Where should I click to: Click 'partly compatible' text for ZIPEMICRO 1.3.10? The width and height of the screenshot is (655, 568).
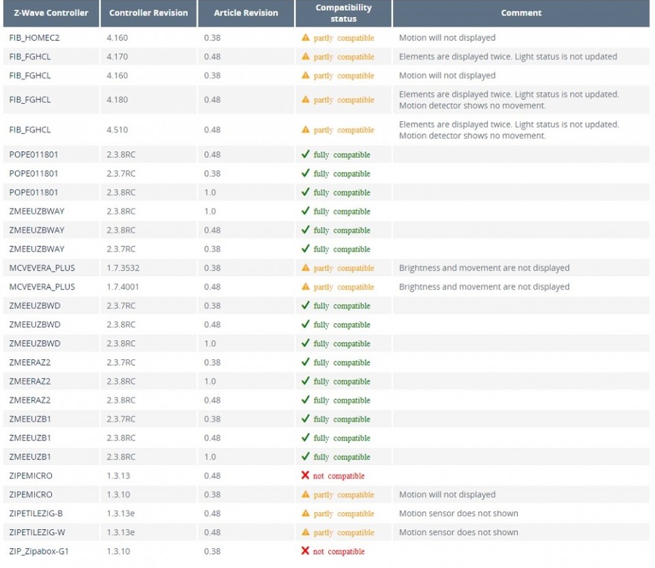[x=344, y=494]
